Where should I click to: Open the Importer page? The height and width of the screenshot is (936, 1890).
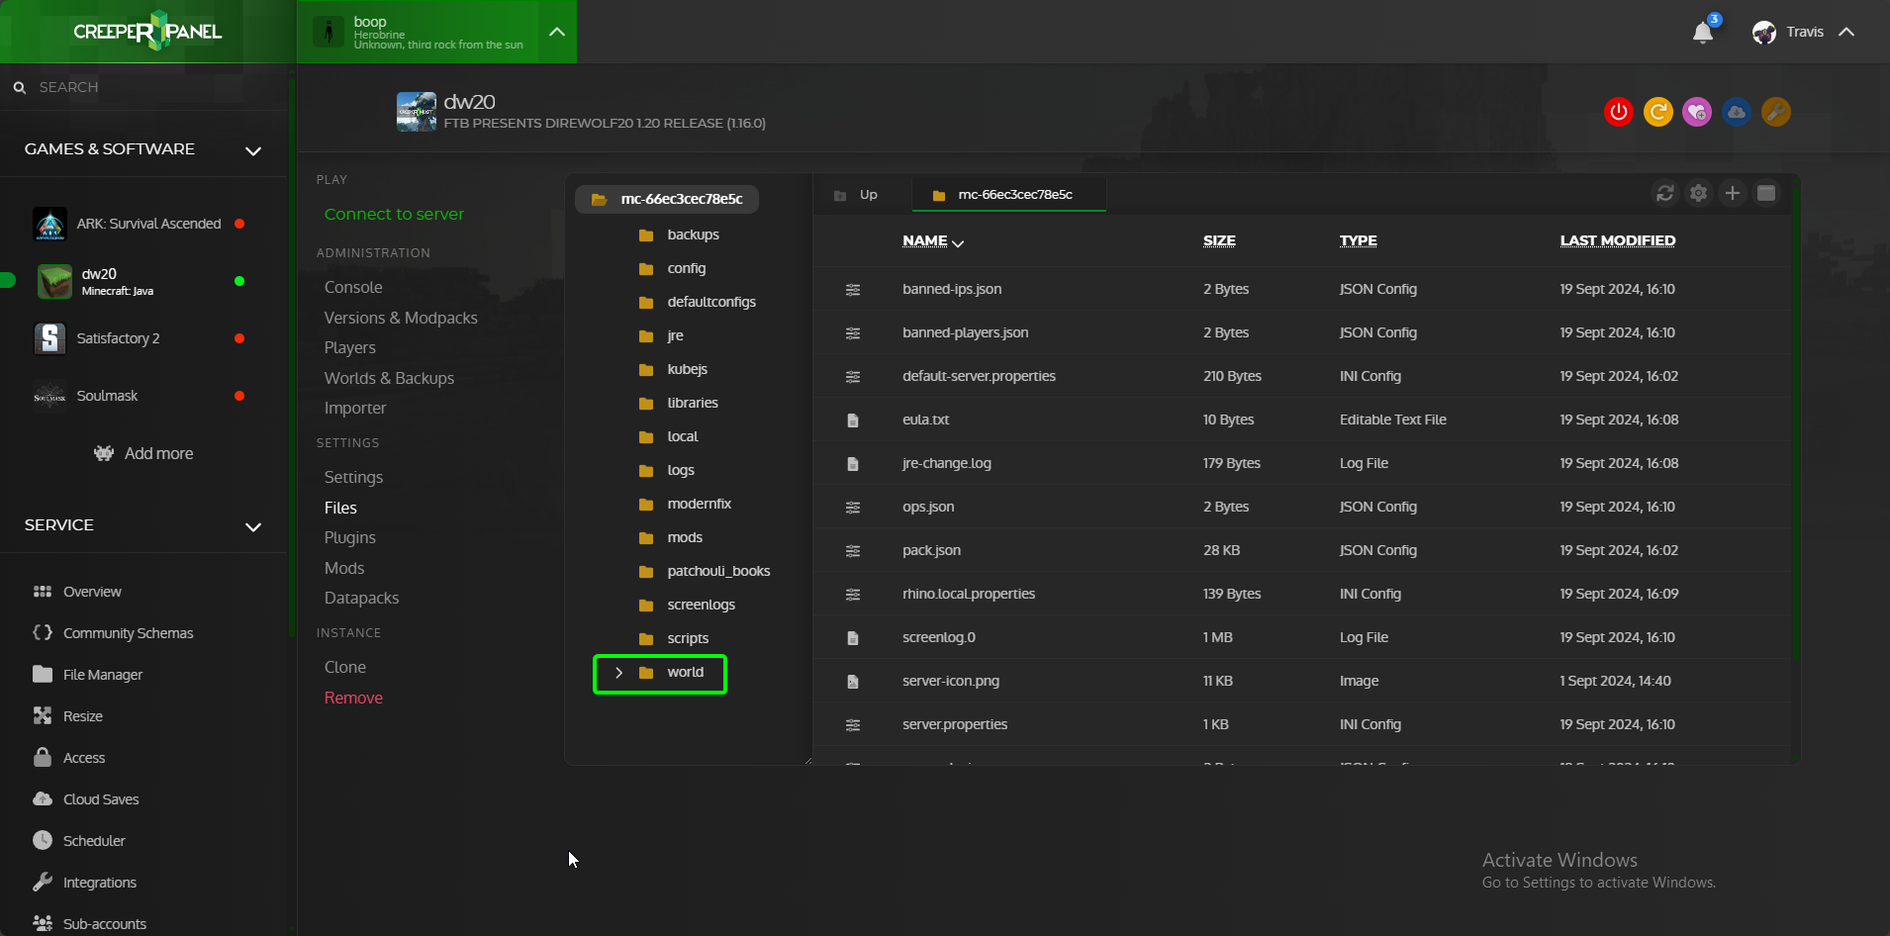click(355, 408)
